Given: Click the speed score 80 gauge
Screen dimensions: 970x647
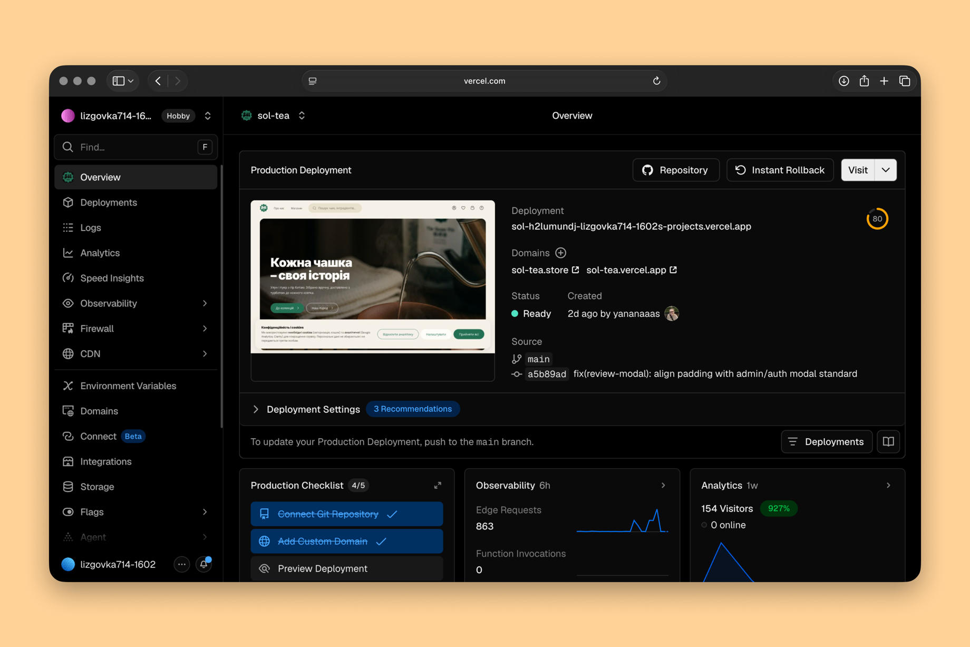Looking at the screenshot, I should click(877, 219).
